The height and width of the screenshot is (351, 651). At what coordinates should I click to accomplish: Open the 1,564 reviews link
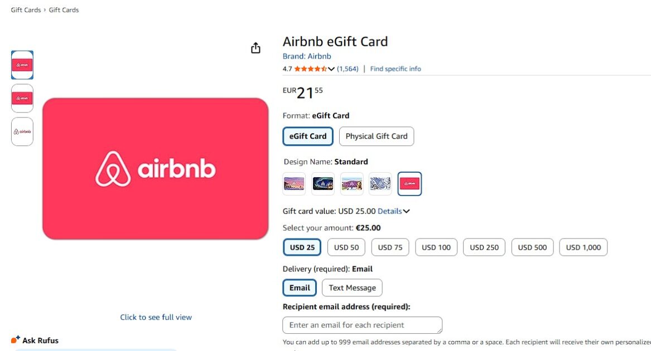point(348,69)
